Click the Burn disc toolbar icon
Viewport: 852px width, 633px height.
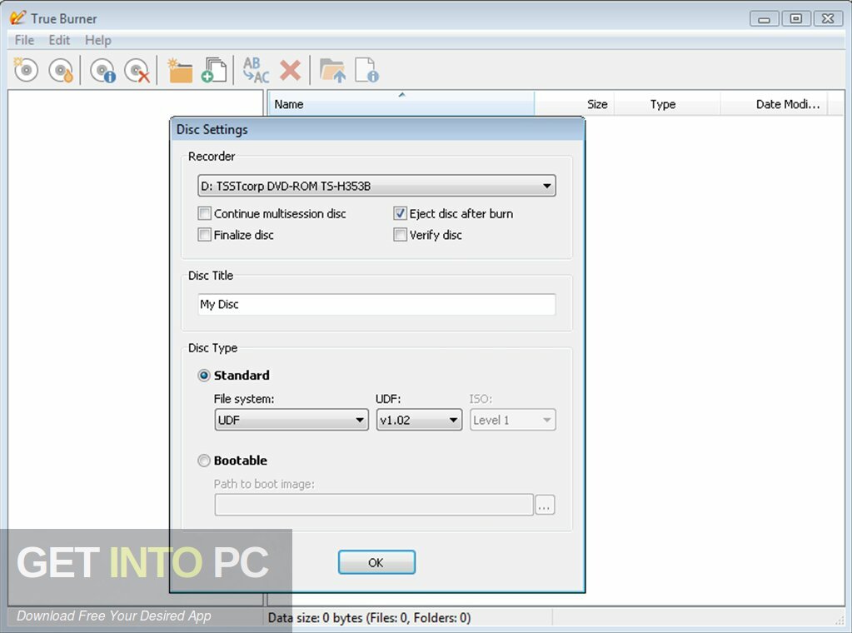click(x=61, y=70)
